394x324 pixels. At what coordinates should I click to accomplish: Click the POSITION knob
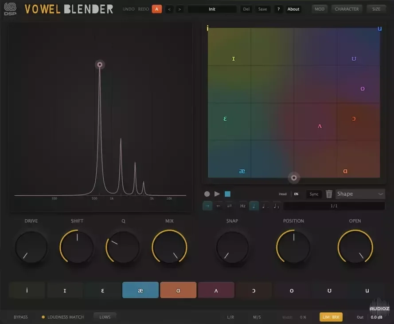293,247
